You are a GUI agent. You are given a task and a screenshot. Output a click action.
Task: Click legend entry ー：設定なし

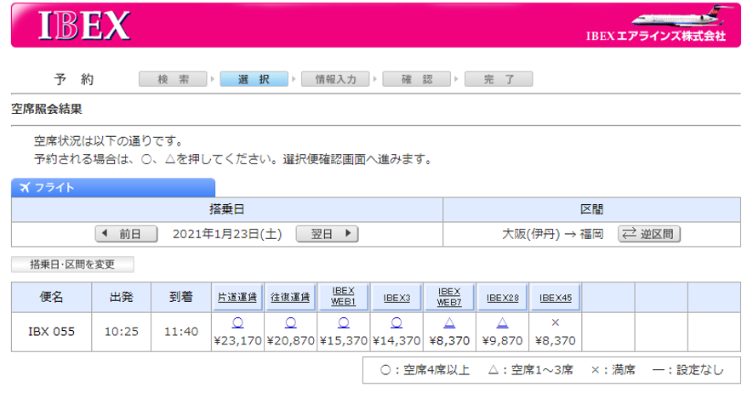click(688, 370)
